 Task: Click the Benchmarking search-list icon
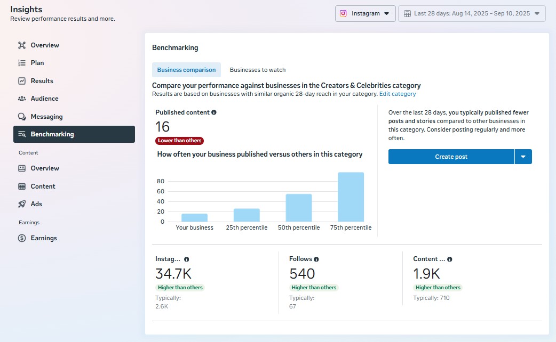(22, 134)
